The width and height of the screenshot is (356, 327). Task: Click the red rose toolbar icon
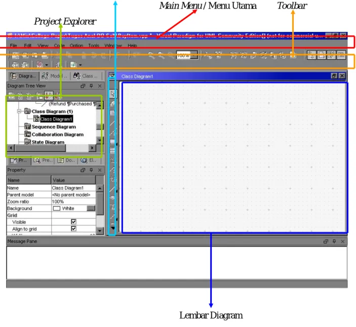pyautogui.click(x=39, y=65)
